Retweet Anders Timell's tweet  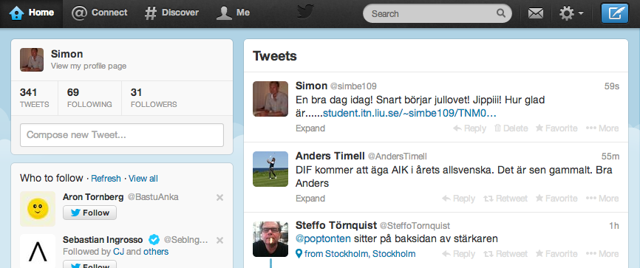(505, 199)
